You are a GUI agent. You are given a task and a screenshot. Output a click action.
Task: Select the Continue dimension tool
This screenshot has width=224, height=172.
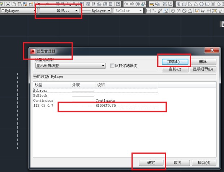[209, 11]
